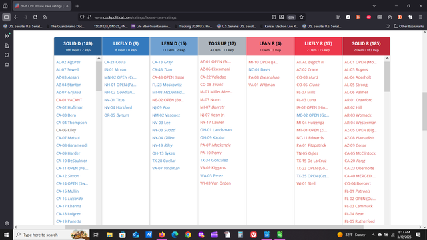List all tabs dropdown arrow
Screen dimensions: 427x240
point(374,6)
